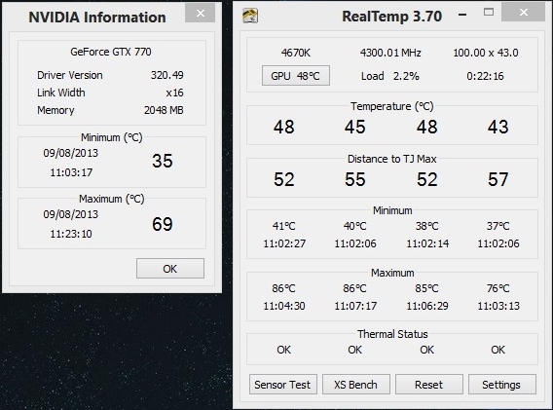
Task: Click the 38°C minimum core reading
Action: pos(426,226)
